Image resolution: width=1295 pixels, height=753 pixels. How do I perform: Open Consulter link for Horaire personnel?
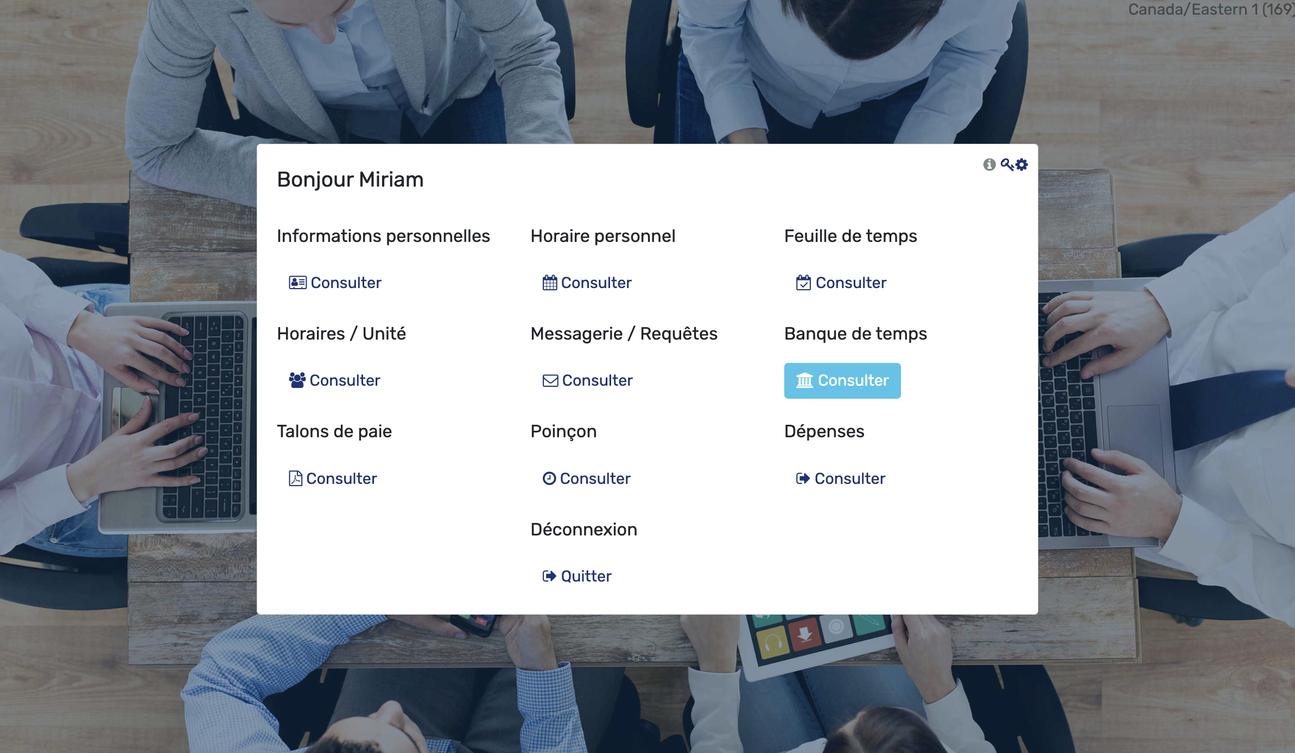tap(587, 283)
